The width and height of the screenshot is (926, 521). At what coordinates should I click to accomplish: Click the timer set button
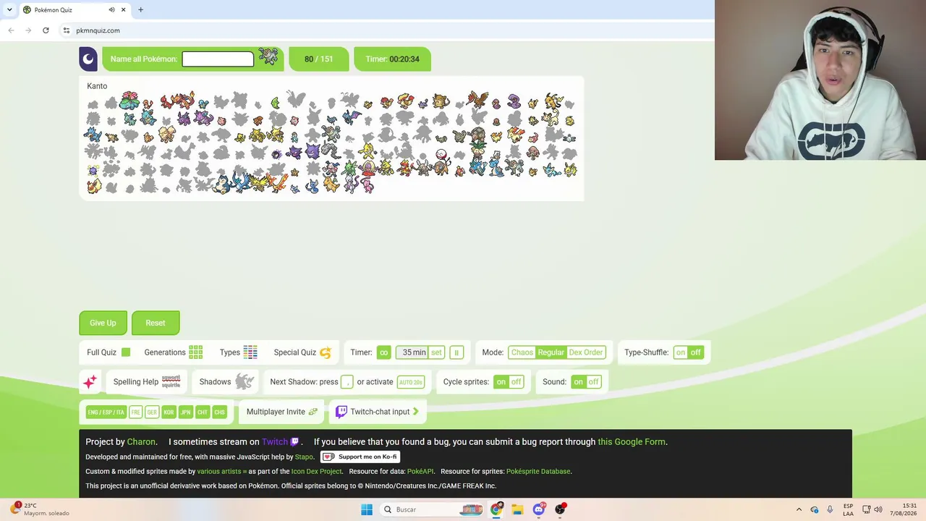(x=436, y=352)
